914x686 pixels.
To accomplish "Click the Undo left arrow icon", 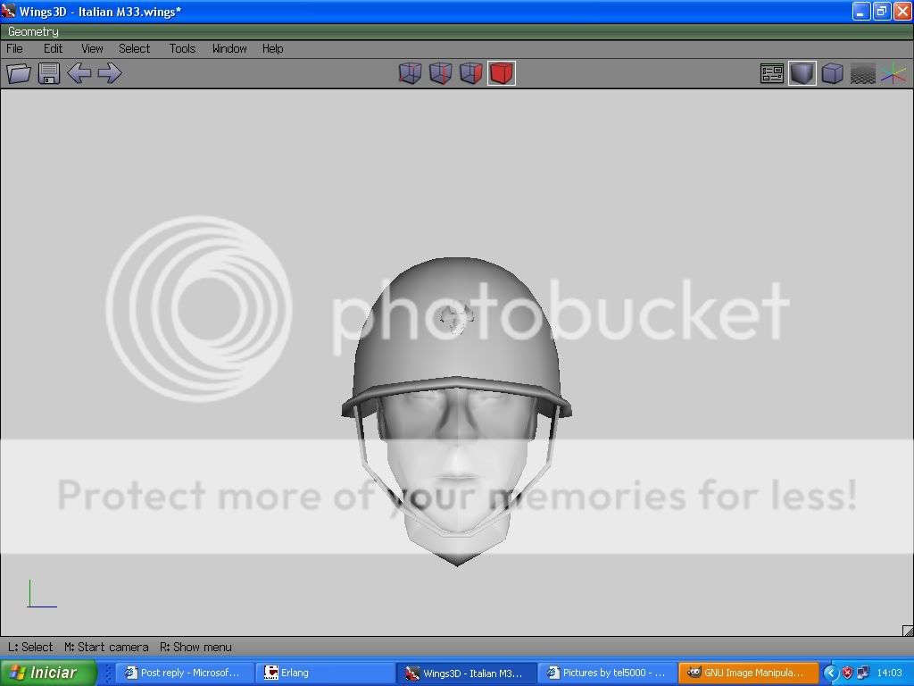I will click(79, 73).
